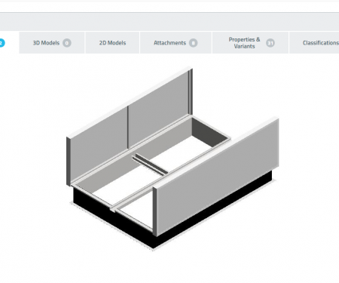
Task: Click the vertical post at the rear right corner
Action: [x=191, y=92]
